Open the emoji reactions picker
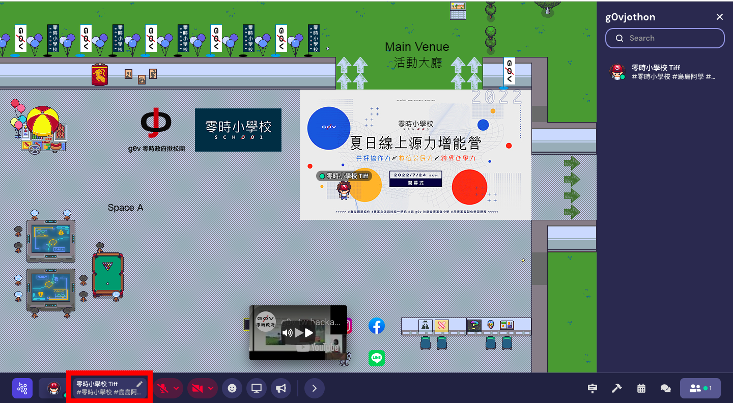Image resolution: width=733 pixels, height=403 pixels. 232,388
